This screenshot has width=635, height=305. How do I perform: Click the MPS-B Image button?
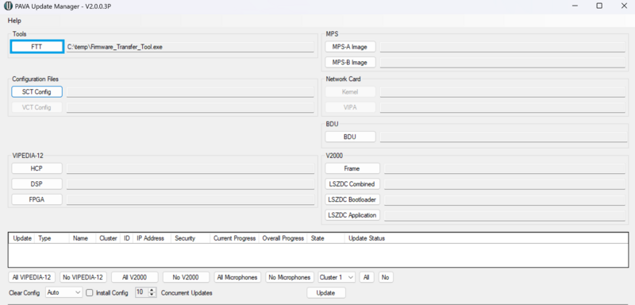point(350,63)
